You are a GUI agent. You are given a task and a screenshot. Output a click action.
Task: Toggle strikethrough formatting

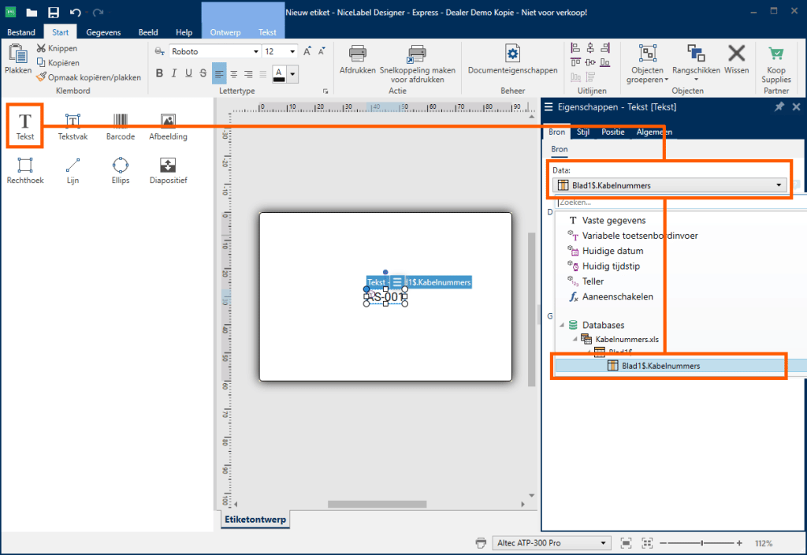pyautogui.click(x=203, y=73)
